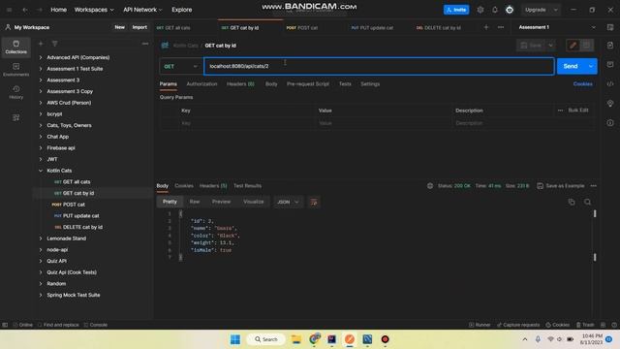Click the user avatar icon in header
The width and height of the screenshot is (620, 349).
click(510, 10)
